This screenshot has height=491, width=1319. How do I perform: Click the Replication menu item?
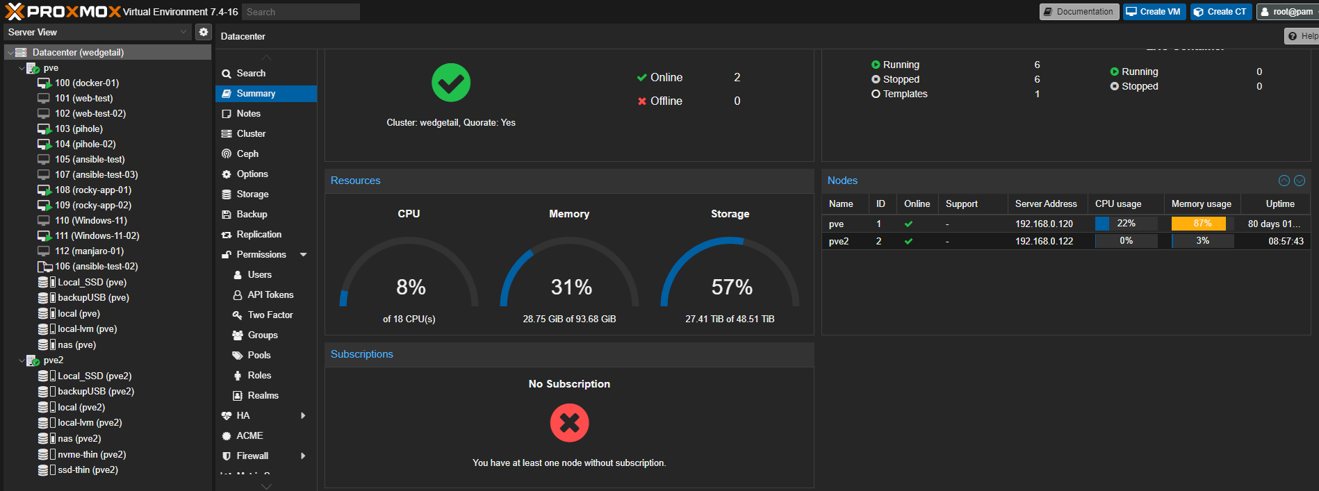pyautogui.click(x=259, y=234)
